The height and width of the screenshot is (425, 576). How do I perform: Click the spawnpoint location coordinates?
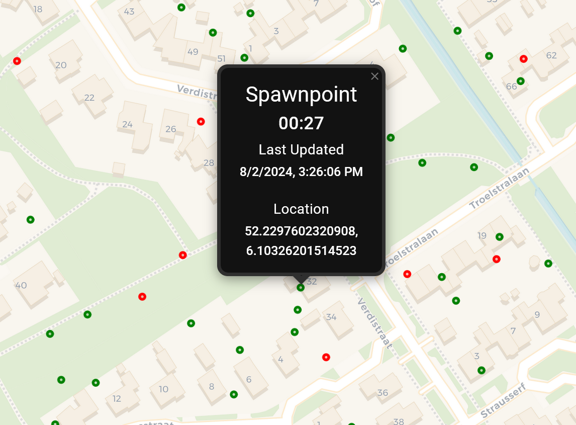tap(302, 240)
